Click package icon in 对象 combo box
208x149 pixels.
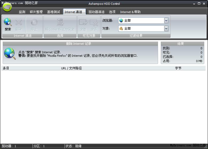click(121, 29)
